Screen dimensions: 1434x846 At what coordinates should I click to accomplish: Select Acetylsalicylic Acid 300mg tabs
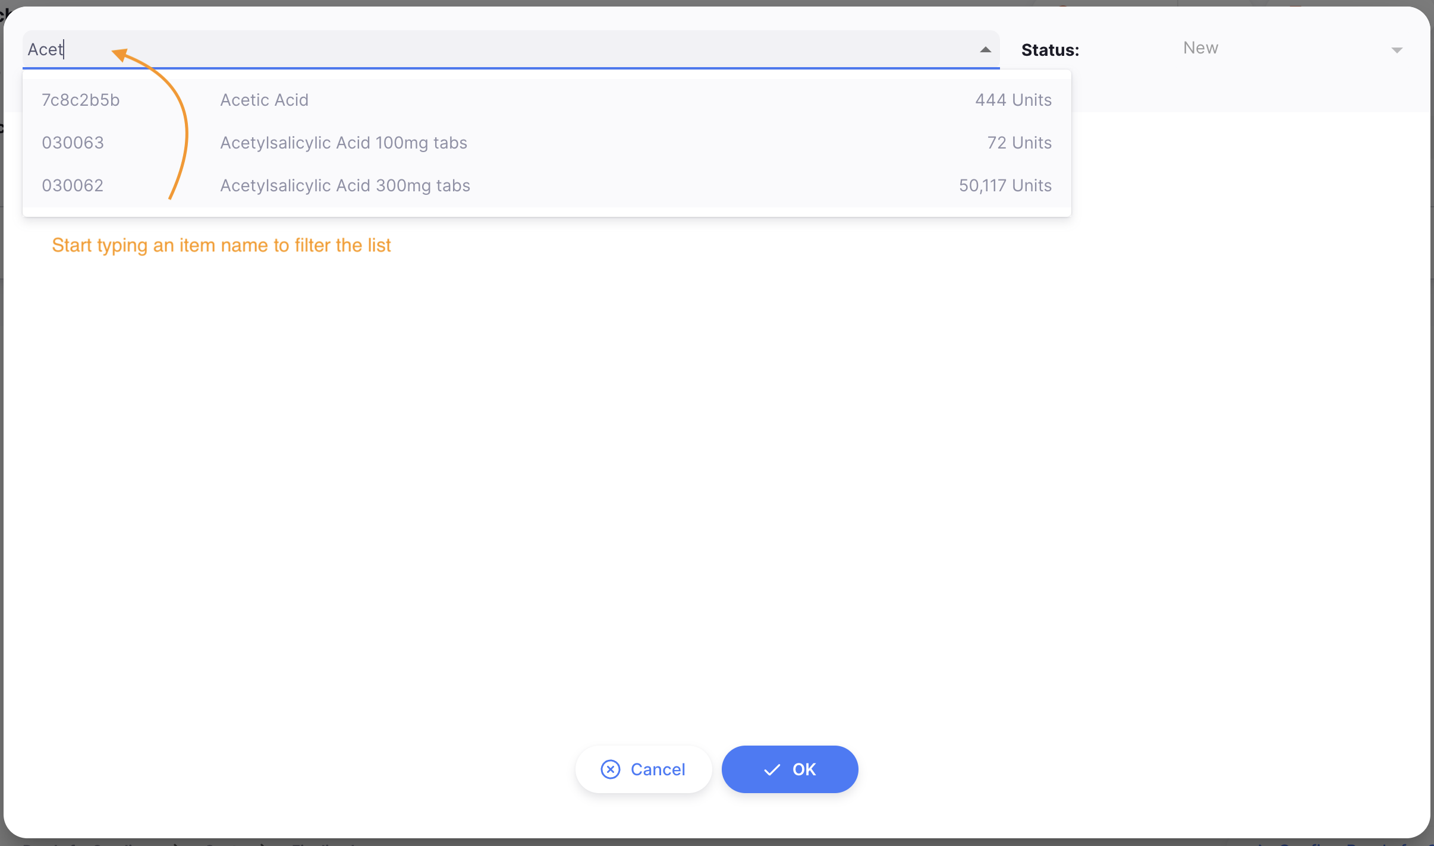pos(345,185)
